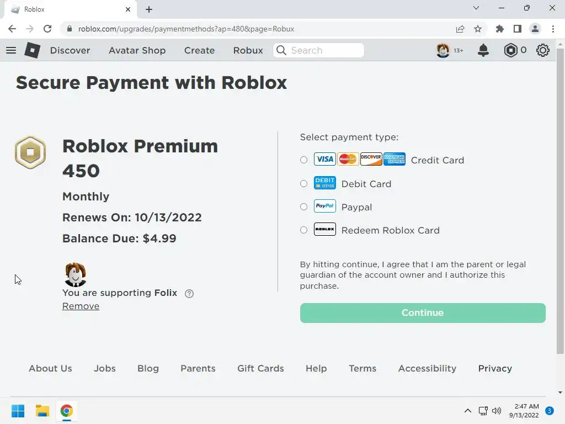The image size is (565, 424).
Task: Select Debit Card payment option
Action: pos(304,183)
